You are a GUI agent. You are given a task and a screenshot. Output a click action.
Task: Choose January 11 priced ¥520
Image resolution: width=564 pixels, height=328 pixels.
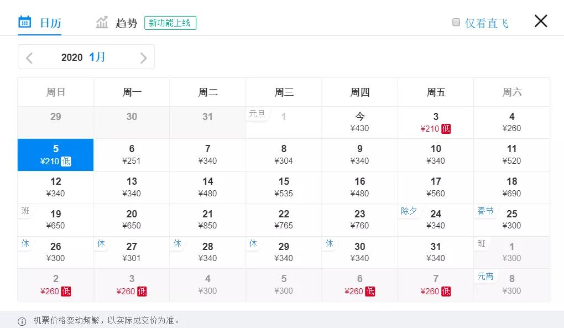click(511, 155)
